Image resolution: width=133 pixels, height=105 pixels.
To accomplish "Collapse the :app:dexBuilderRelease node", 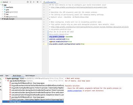I will [6, 81].
